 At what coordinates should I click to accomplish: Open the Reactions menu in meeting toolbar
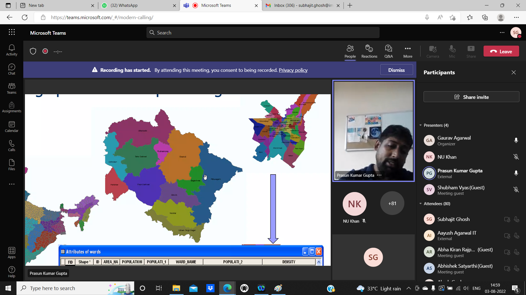coord(369,51)
